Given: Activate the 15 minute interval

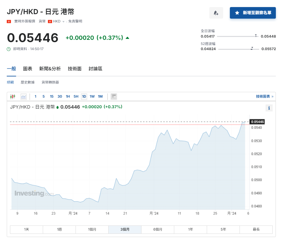Looking at the screenshot, I should coord(51,96).
